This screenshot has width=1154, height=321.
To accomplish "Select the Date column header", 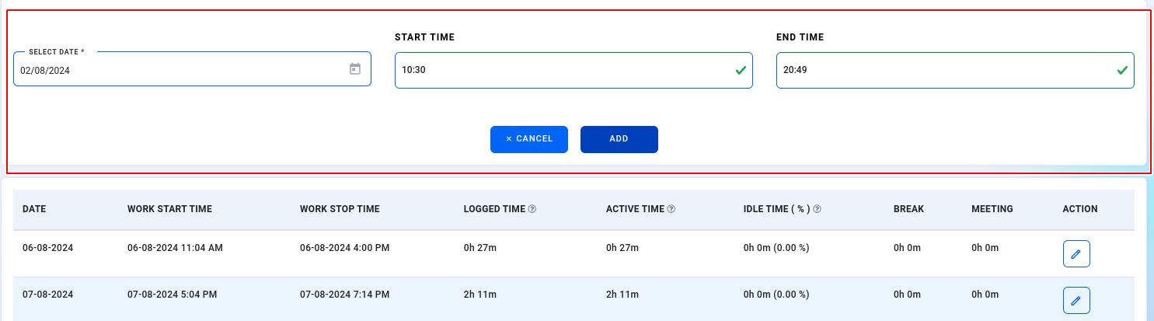I will pos(34,209).
